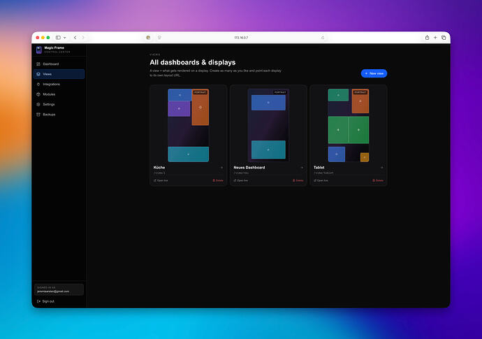The height and width of the screenshot is (339, 482).
Task: Click the URL path under Küche title
Action: [159, 173]
